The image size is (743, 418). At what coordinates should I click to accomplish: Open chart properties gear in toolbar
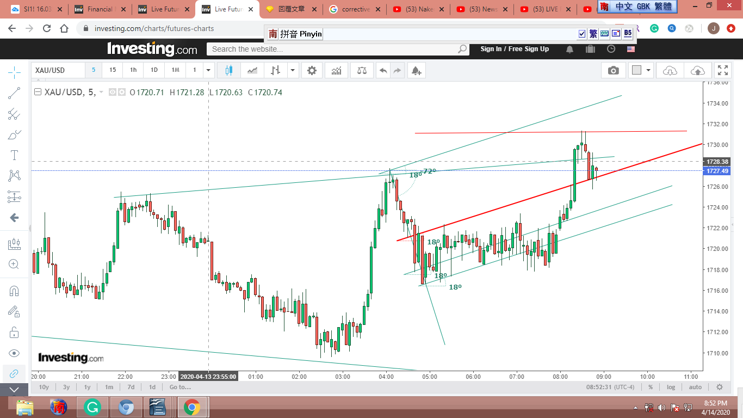[x=312, y=70]
